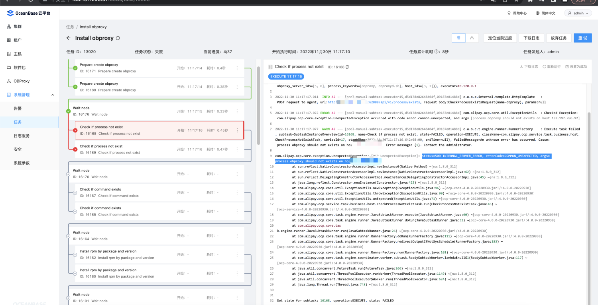Open the more menu for failed subtask 16168

pyautogui.click(x=237, y=130)
